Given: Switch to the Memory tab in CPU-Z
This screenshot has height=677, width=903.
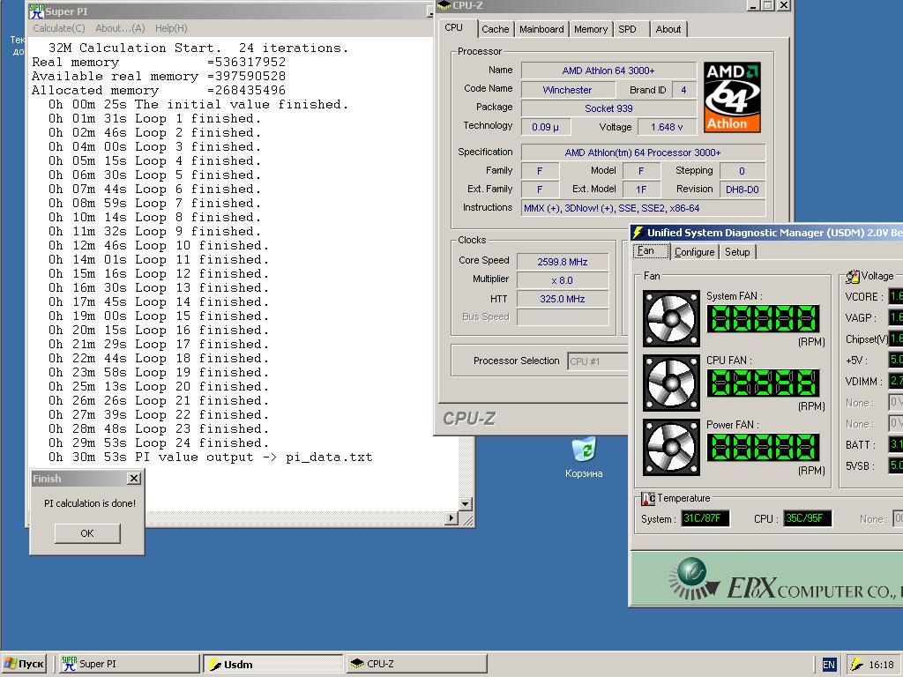Looking at the screenshot, I should [591, 29].
